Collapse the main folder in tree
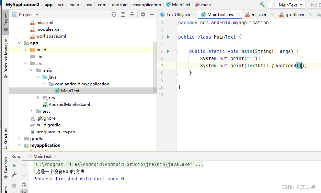 32,70
